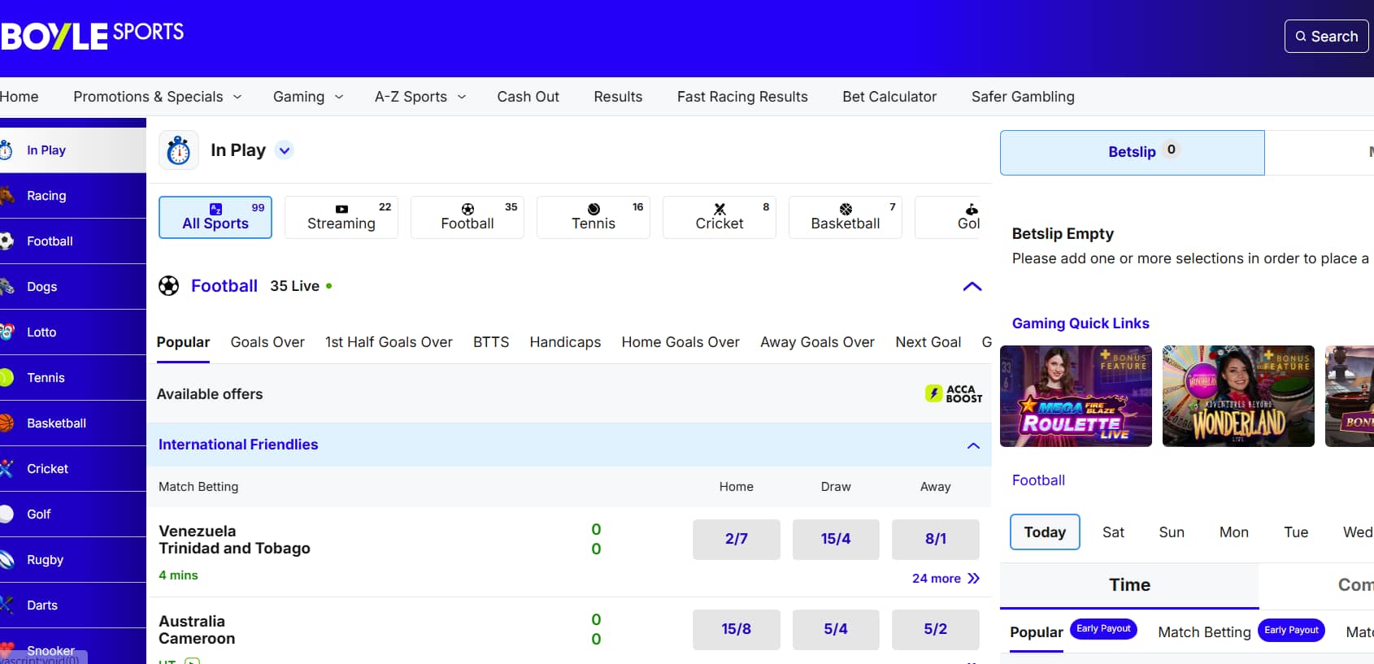This screenshot has width=1374, height=664.
Task: Open the Betslip tab
Action: [x=1133, y=153]
